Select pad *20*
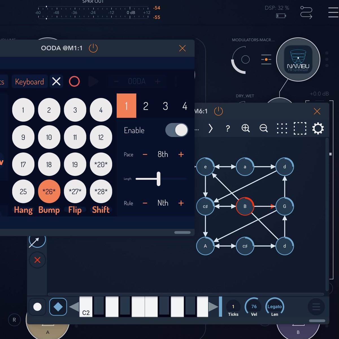The image size is (339, 339). tap(101, 164)
